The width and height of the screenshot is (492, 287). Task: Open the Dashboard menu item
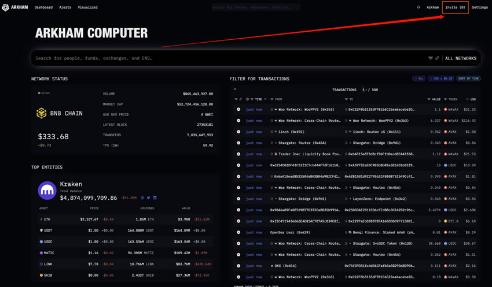coord(43,7)
